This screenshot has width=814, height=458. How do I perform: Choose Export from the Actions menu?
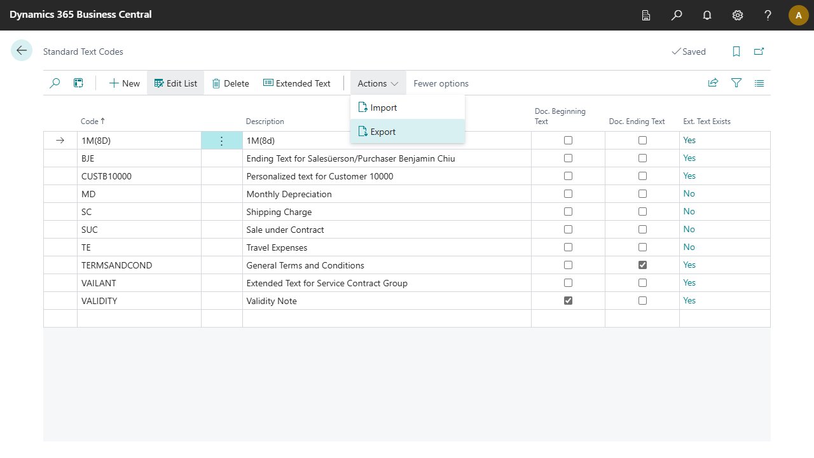(383, 132)
